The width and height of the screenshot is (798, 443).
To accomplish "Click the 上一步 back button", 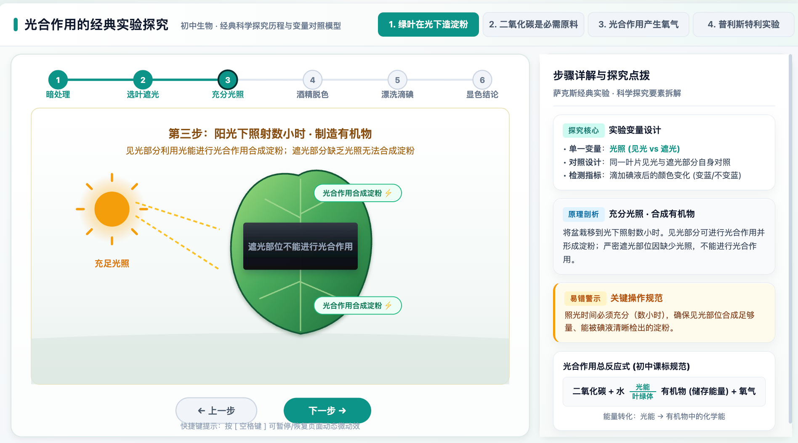I will coord(216,411).
